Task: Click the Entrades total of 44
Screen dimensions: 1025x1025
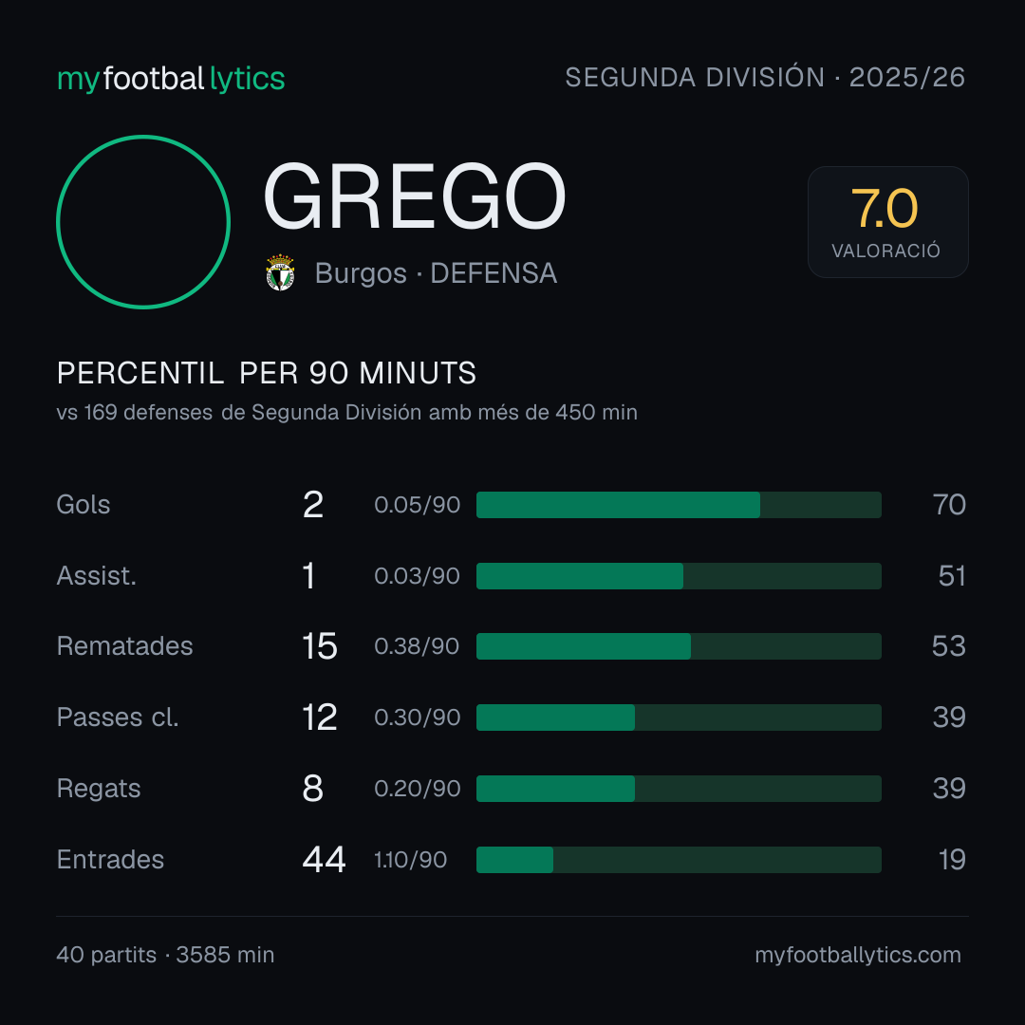Action: click(x=324, y=860)
